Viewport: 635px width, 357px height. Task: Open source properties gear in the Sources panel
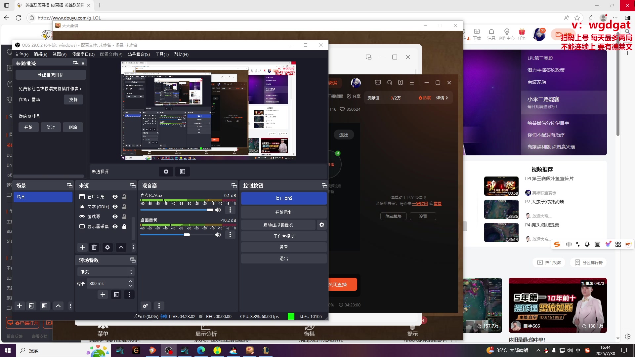tap(107, 247)
